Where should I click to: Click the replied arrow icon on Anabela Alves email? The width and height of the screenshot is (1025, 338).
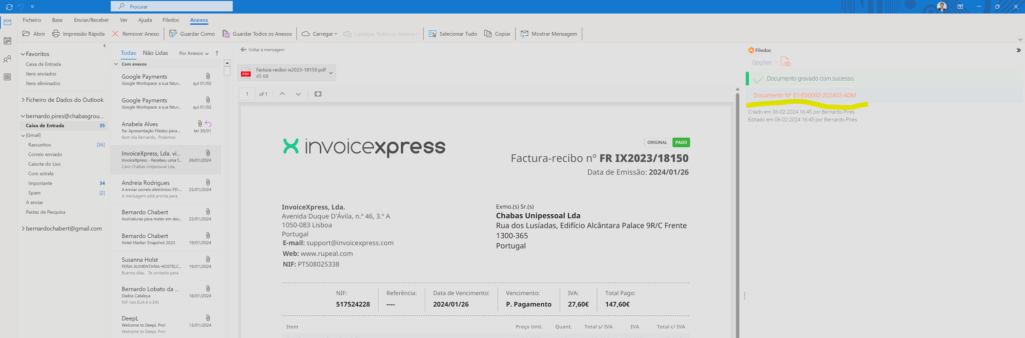208,124
